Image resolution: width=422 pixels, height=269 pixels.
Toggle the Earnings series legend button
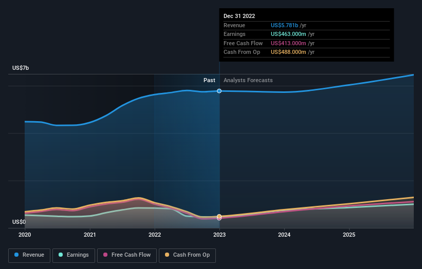click(74, 255)
